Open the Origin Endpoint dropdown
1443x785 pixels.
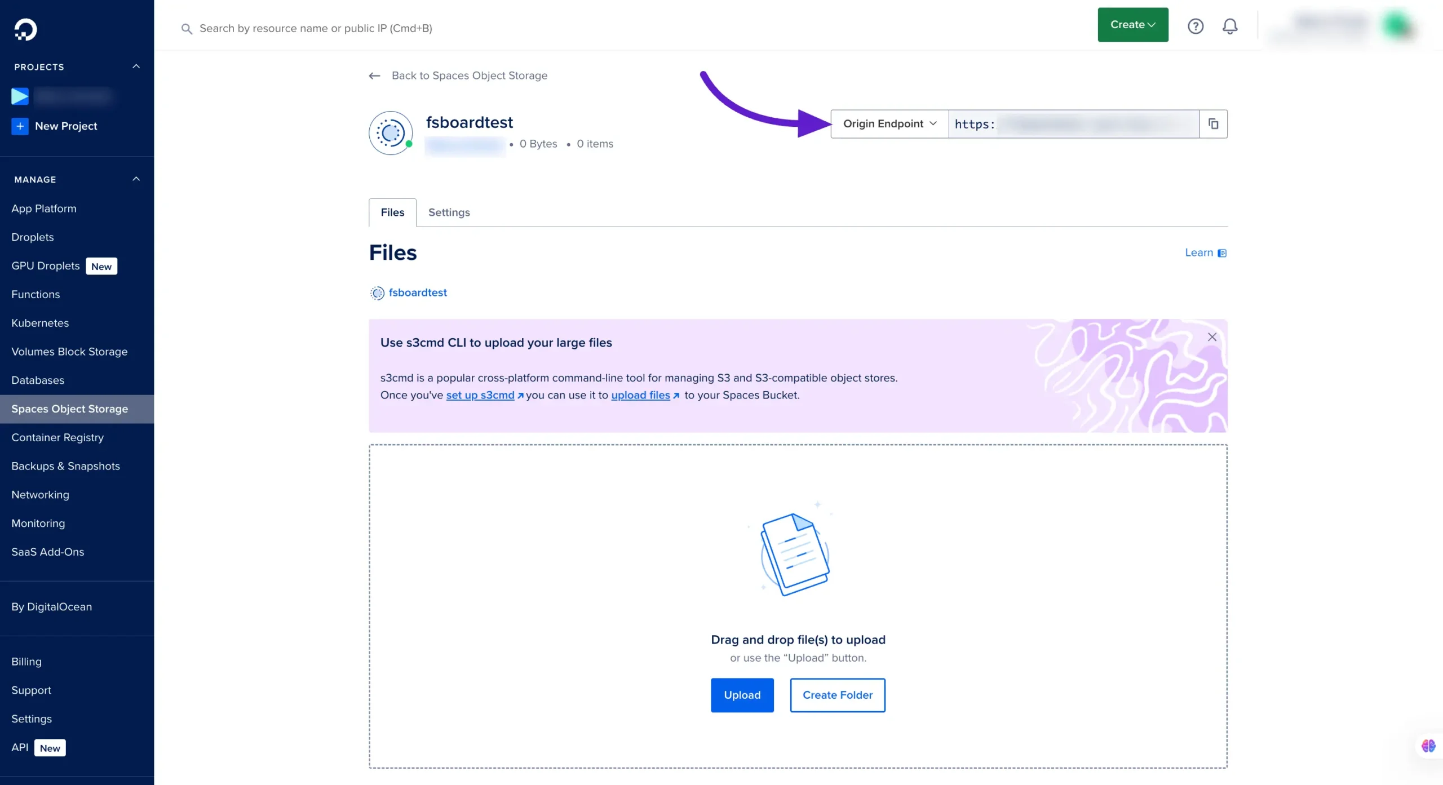[x=889, y=123]
